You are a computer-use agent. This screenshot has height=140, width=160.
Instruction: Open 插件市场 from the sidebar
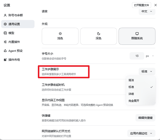tap(18, 60)
